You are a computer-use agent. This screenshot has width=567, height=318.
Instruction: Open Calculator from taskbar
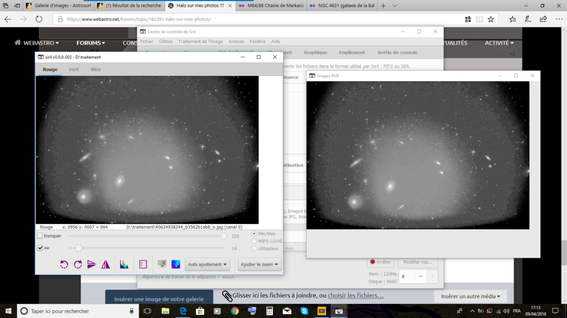[269, 311]
